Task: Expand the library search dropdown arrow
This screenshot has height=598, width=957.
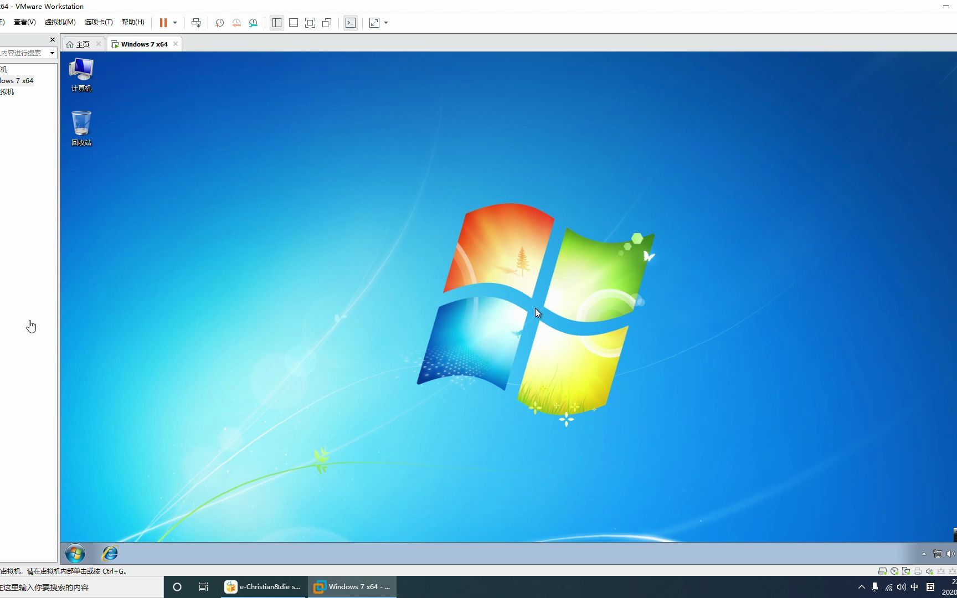Action: pyautogui.click(x=52, y=53)
